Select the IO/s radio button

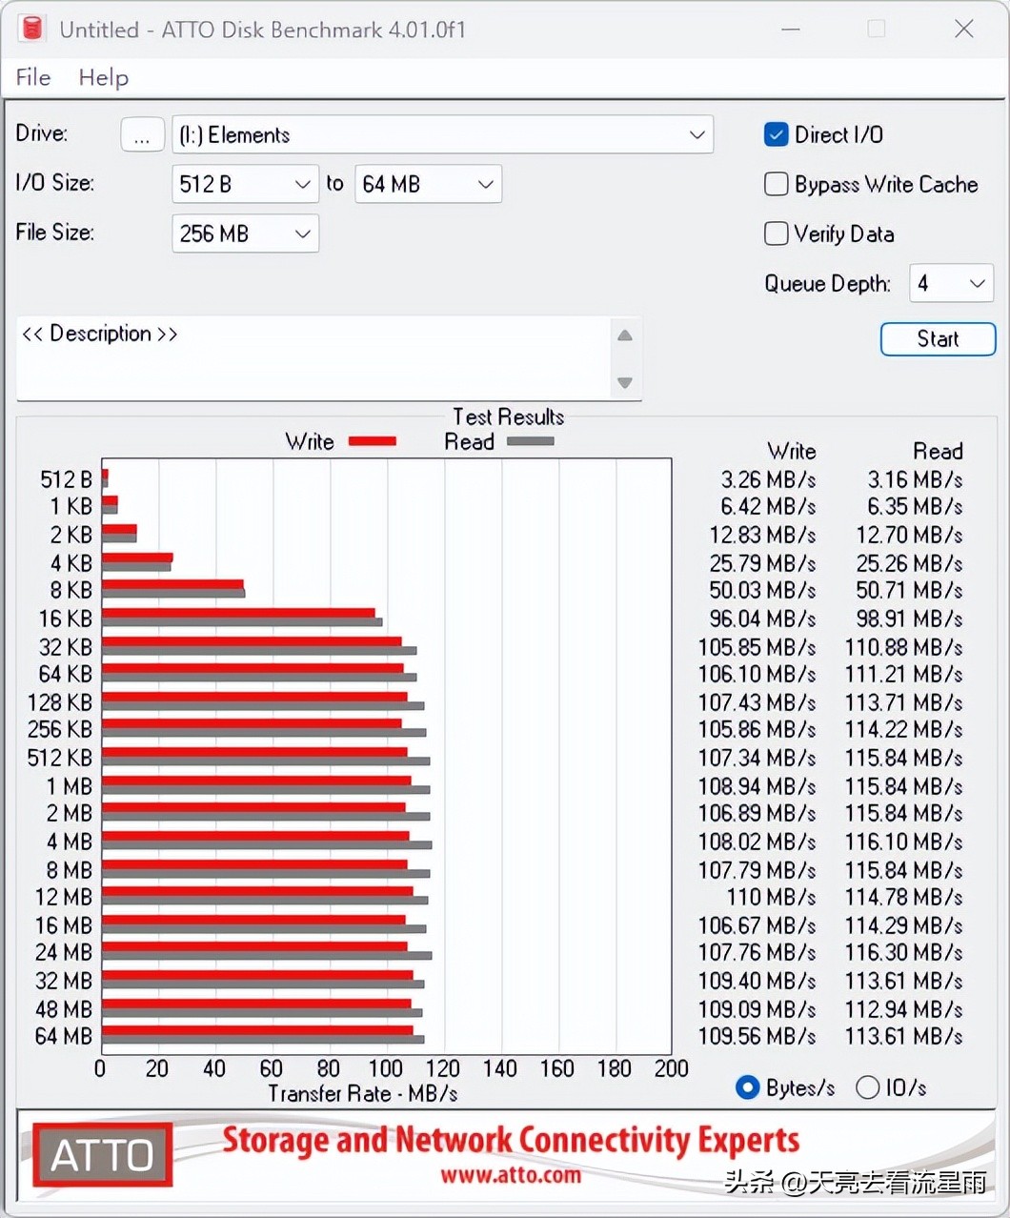tap(867, 1087)
